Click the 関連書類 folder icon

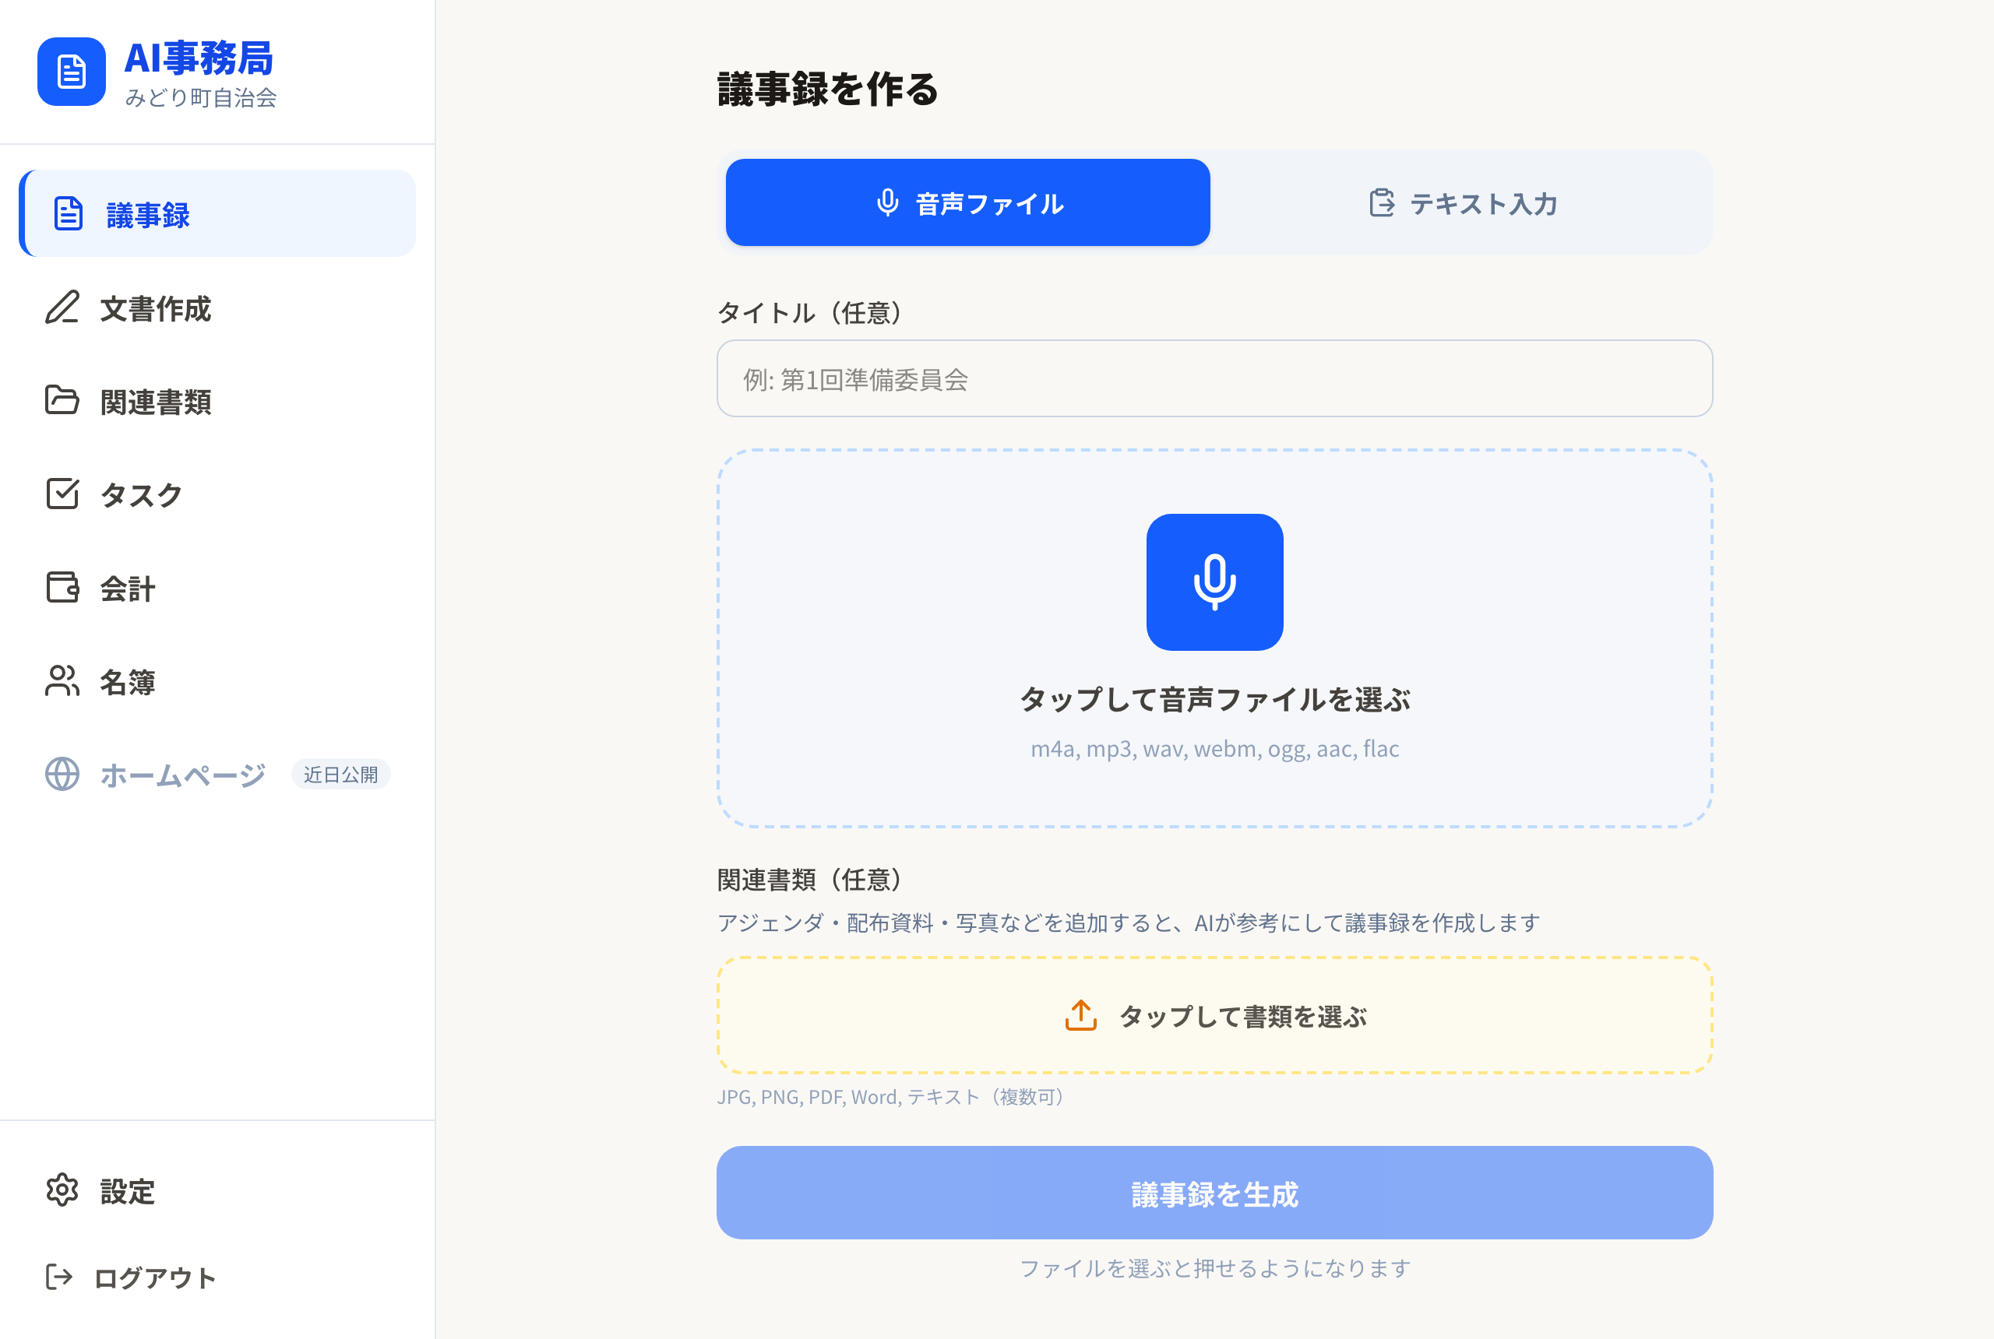[x=62, y=400]
